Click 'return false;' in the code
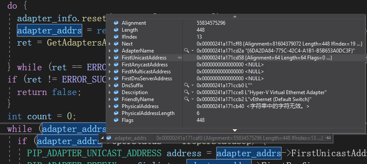 tap(49, 92)
